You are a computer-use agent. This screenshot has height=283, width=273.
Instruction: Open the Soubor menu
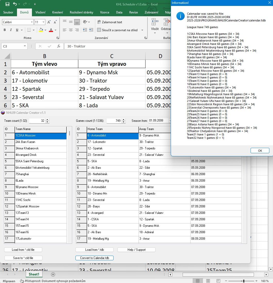pyautogui.click(x=8, y=12)
